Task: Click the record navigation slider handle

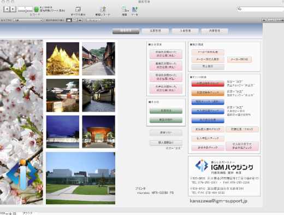Action: pos(26,11)
